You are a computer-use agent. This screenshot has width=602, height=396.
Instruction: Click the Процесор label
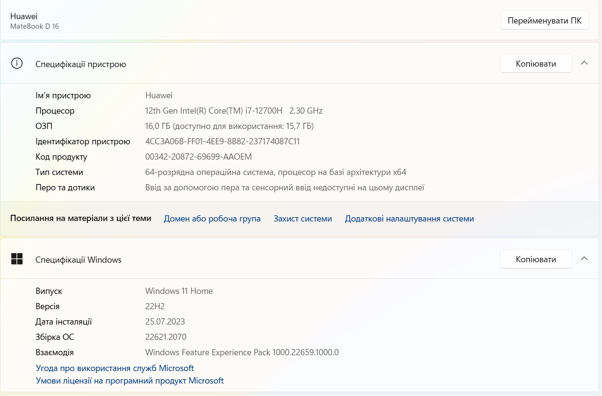point(55,111)
